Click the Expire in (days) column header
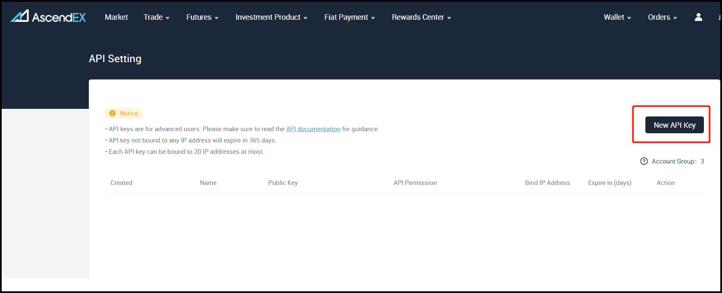The height and width of the screenshot is (293, 722). tap(610, 183)
